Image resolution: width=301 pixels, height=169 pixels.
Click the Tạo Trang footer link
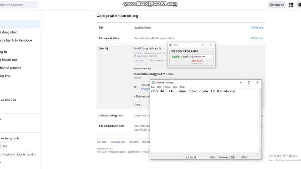coord(133,142)
